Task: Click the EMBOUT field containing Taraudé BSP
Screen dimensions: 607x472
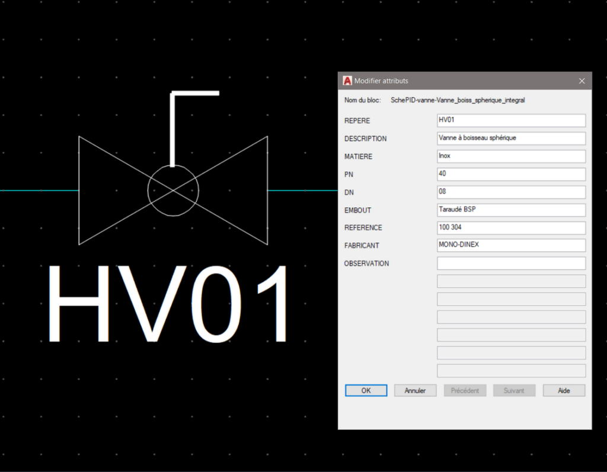Action: (x=512, y=210)
